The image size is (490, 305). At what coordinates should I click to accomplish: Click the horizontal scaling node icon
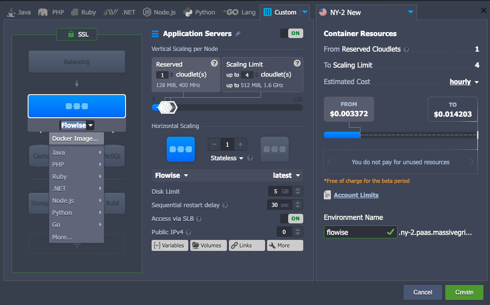point(181,149)
